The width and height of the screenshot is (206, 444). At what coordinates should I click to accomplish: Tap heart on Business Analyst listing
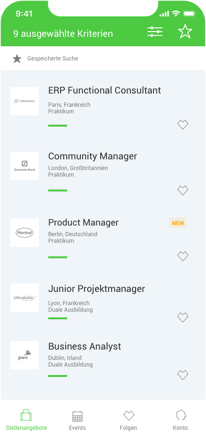coord(183,375)
